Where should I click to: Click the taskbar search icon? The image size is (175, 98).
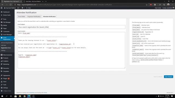pos(7,96)
